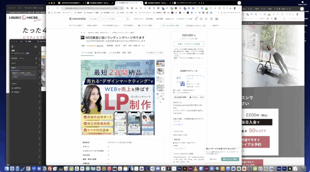The height and width of the screenshot is (172, 310).
Task: Open Discord from the Dock
Action: pos(158,169)
